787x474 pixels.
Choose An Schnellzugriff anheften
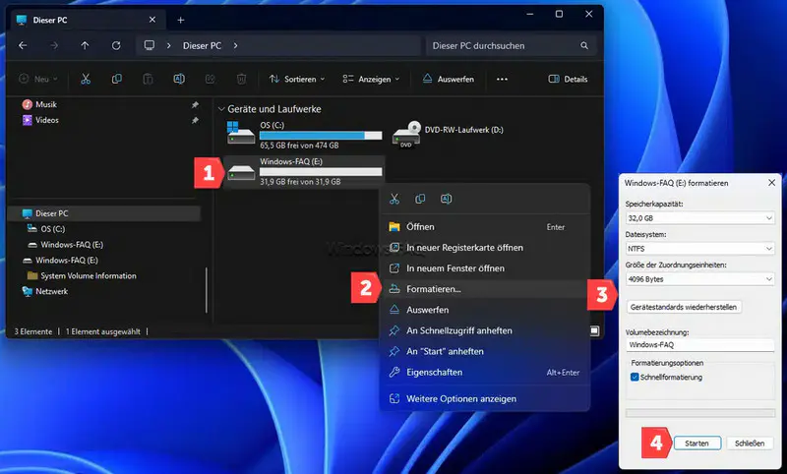click(484, 330)
